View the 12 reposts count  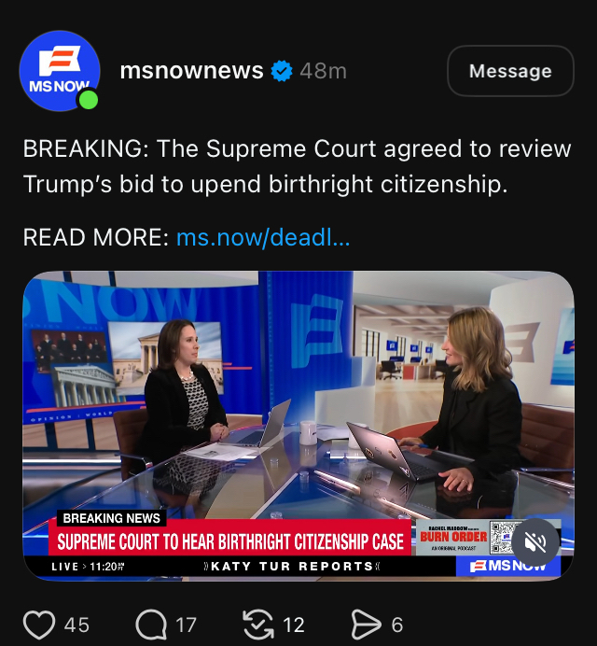[294, 625]
